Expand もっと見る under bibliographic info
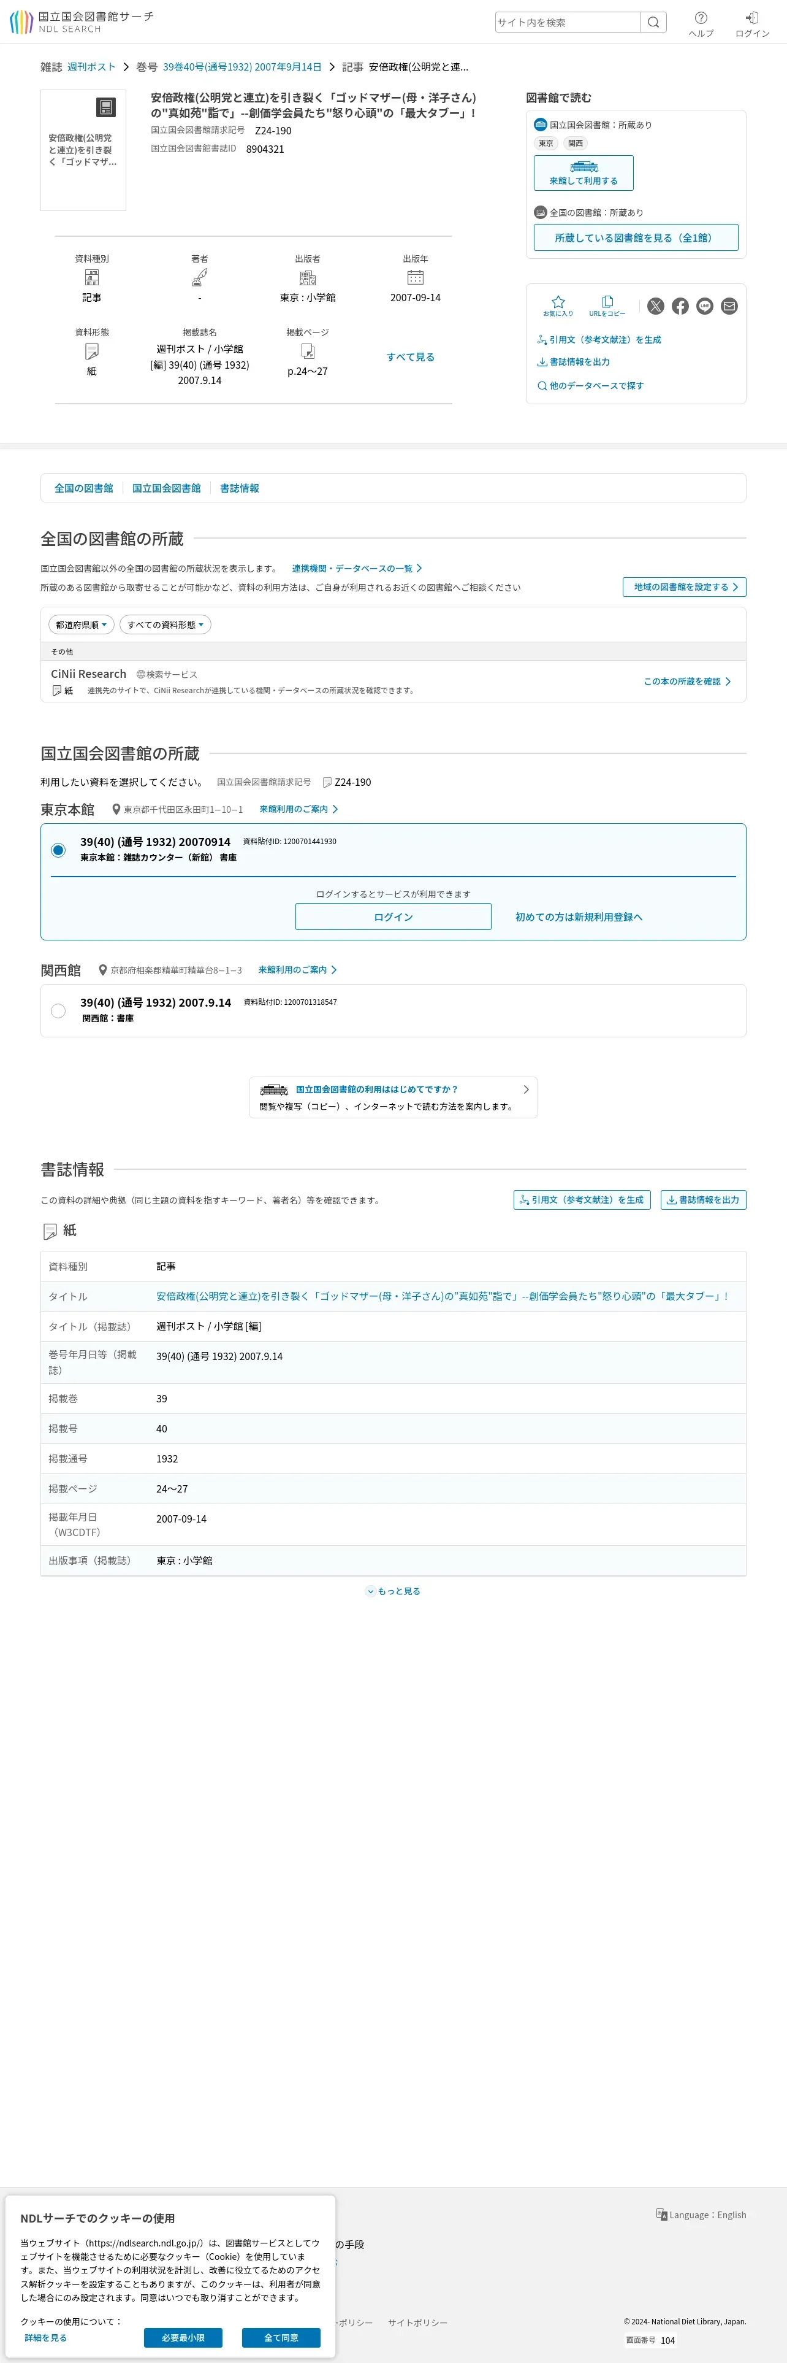The width and height of the screenshot is (787, 2363). point(393,1591)
